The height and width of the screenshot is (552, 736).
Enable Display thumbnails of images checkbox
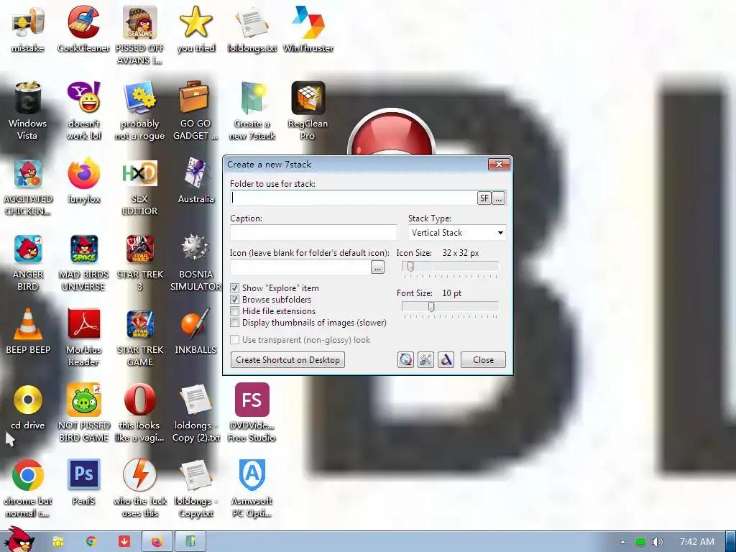[x=235, y=323]
